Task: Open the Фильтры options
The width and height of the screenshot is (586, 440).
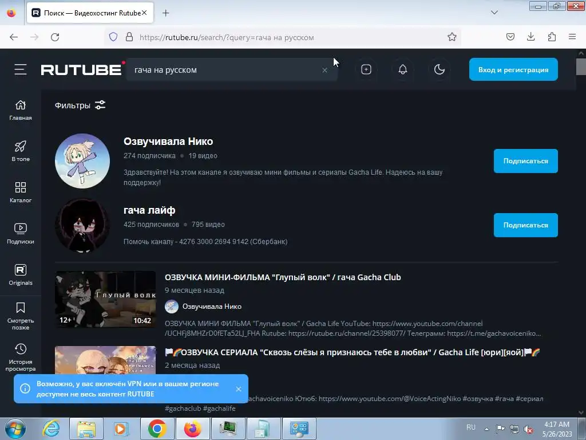Action: (80, 105)
